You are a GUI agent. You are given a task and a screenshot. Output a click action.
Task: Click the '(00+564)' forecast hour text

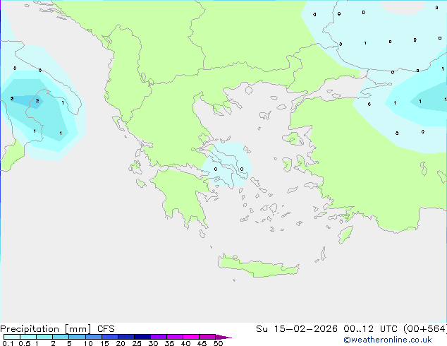pyautogui.click(x=425, y=329)
